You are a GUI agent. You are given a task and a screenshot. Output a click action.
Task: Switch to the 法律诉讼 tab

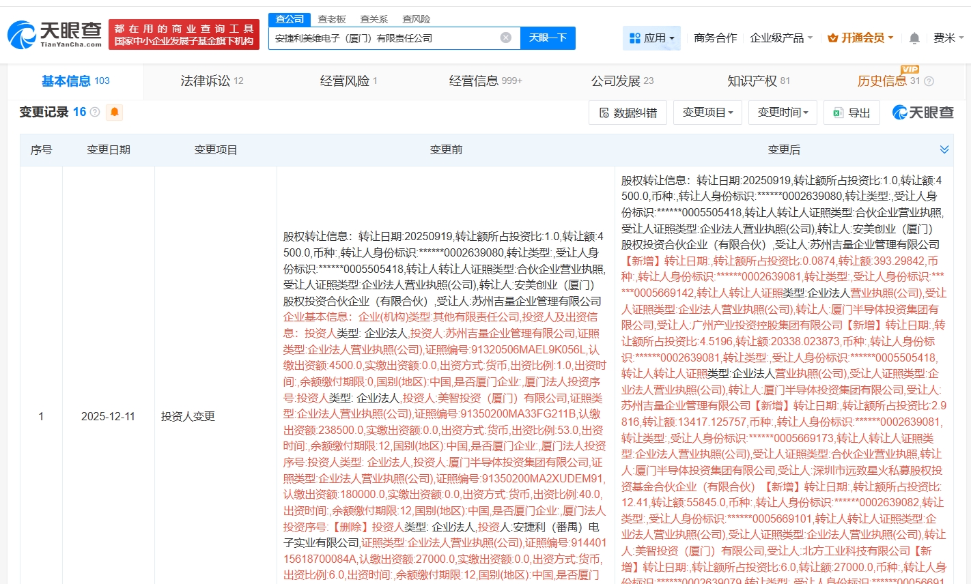pos(212,81)
